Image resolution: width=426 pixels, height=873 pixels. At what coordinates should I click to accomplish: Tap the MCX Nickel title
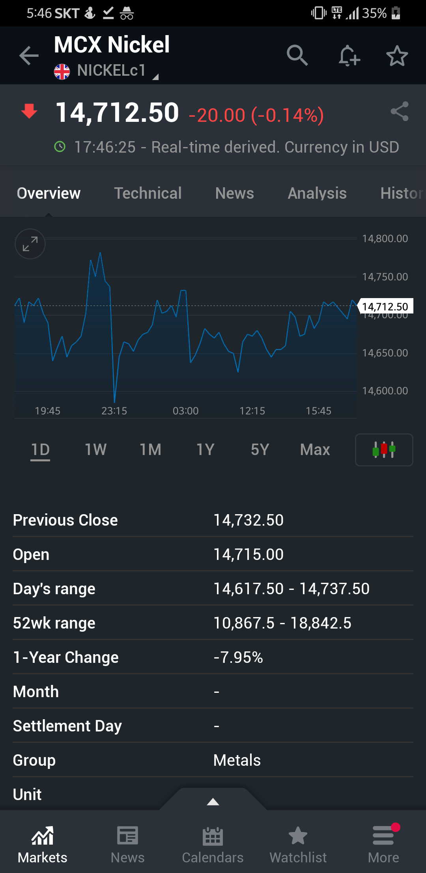coord(112,44)
